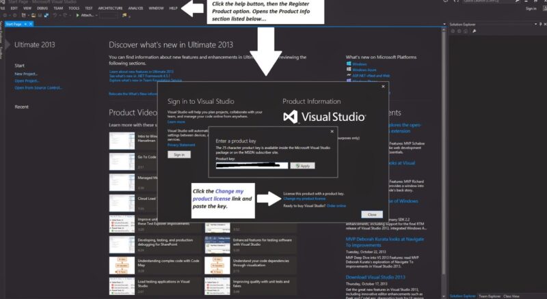Click Solution Explorer Properties wrench icon

[x=475, y=31]
